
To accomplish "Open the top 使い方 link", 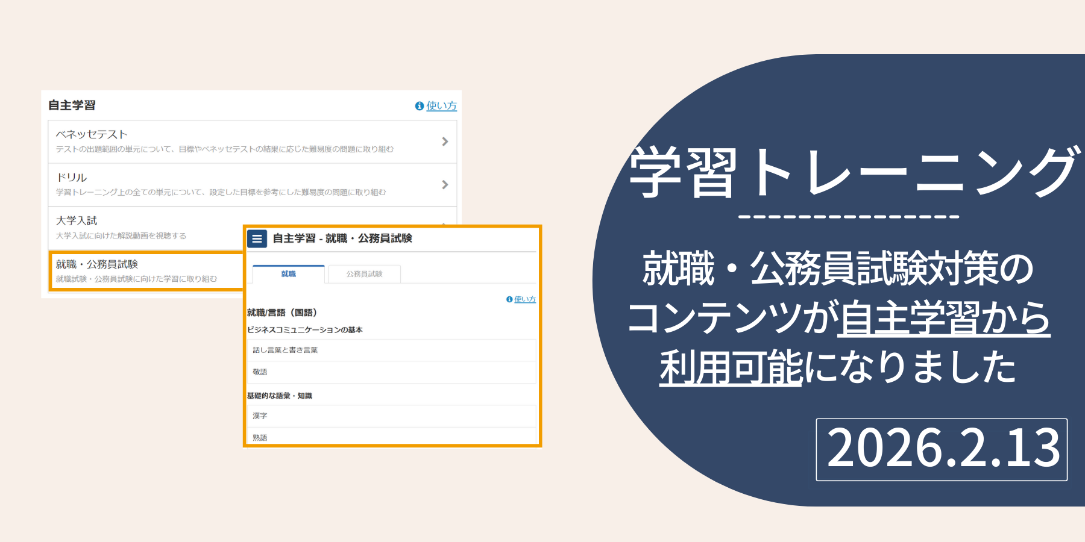I will pos(441,106).
